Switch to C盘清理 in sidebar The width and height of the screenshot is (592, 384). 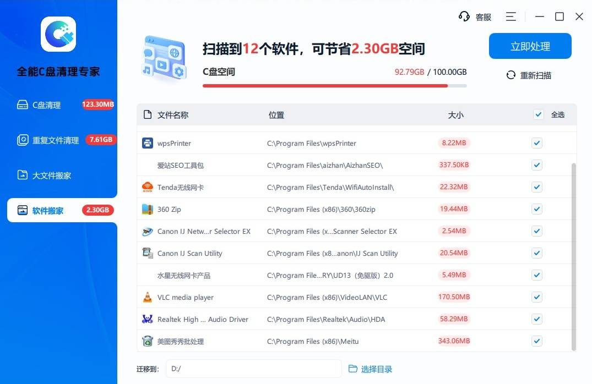pyautogui.click(x=46, y=105)
